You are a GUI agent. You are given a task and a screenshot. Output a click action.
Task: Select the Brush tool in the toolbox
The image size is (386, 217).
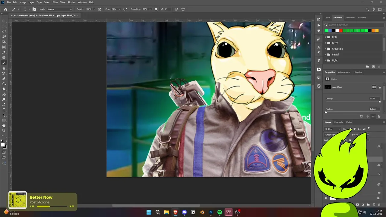pos(4,63)
